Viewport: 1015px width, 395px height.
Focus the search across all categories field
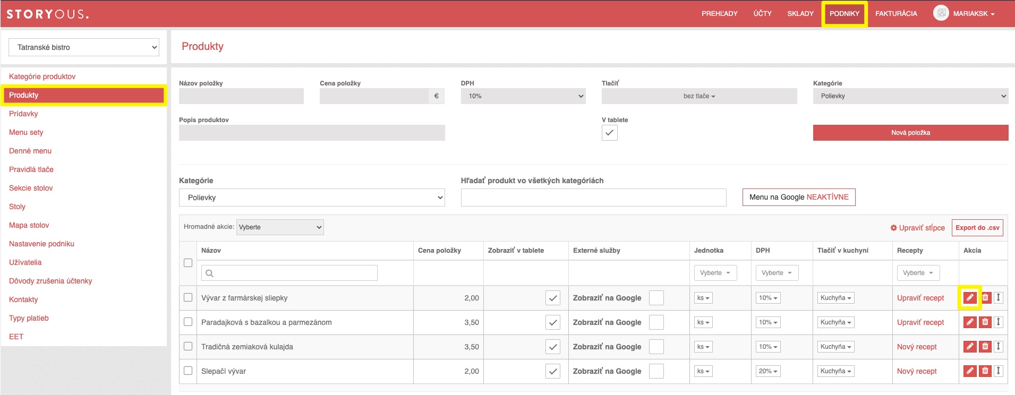593,197
